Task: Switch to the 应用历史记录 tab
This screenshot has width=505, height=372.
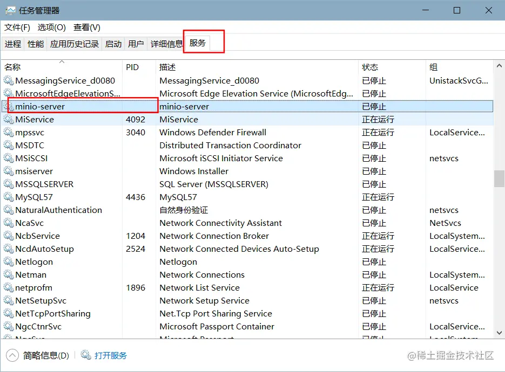Action: (74, 44)
